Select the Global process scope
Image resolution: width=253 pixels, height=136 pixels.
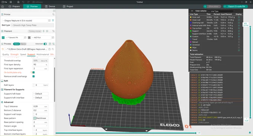point(16,44)
